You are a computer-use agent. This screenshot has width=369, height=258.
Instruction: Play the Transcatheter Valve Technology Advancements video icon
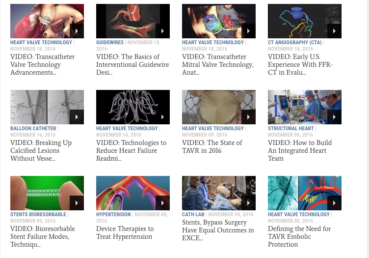(77, 31)
